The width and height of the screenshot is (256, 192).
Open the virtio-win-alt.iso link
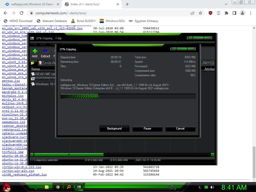(x=18, y=171)
